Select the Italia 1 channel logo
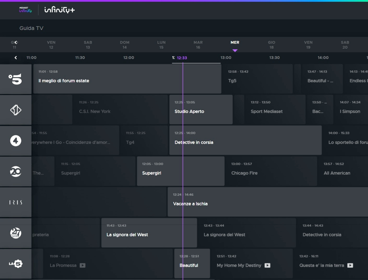The width and height of the screenshot is (368, 280). click(x=16, y=110)
